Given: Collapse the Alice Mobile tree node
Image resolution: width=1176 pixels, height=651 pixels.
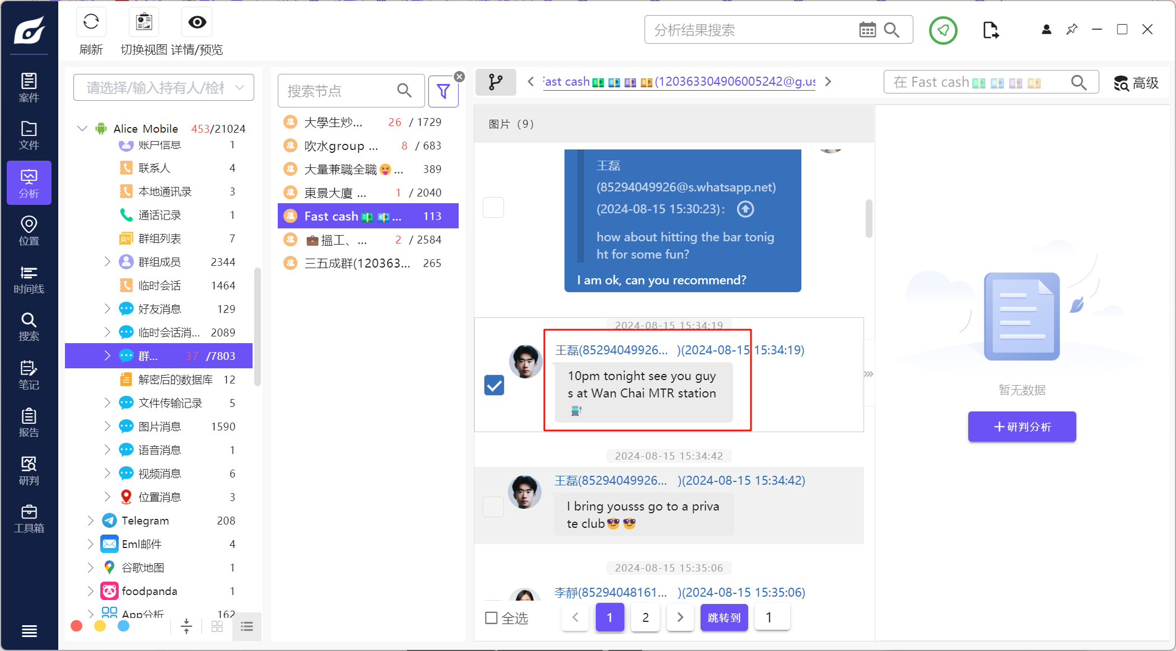Looking at the screenshot, I should click(x=82, y=129).
